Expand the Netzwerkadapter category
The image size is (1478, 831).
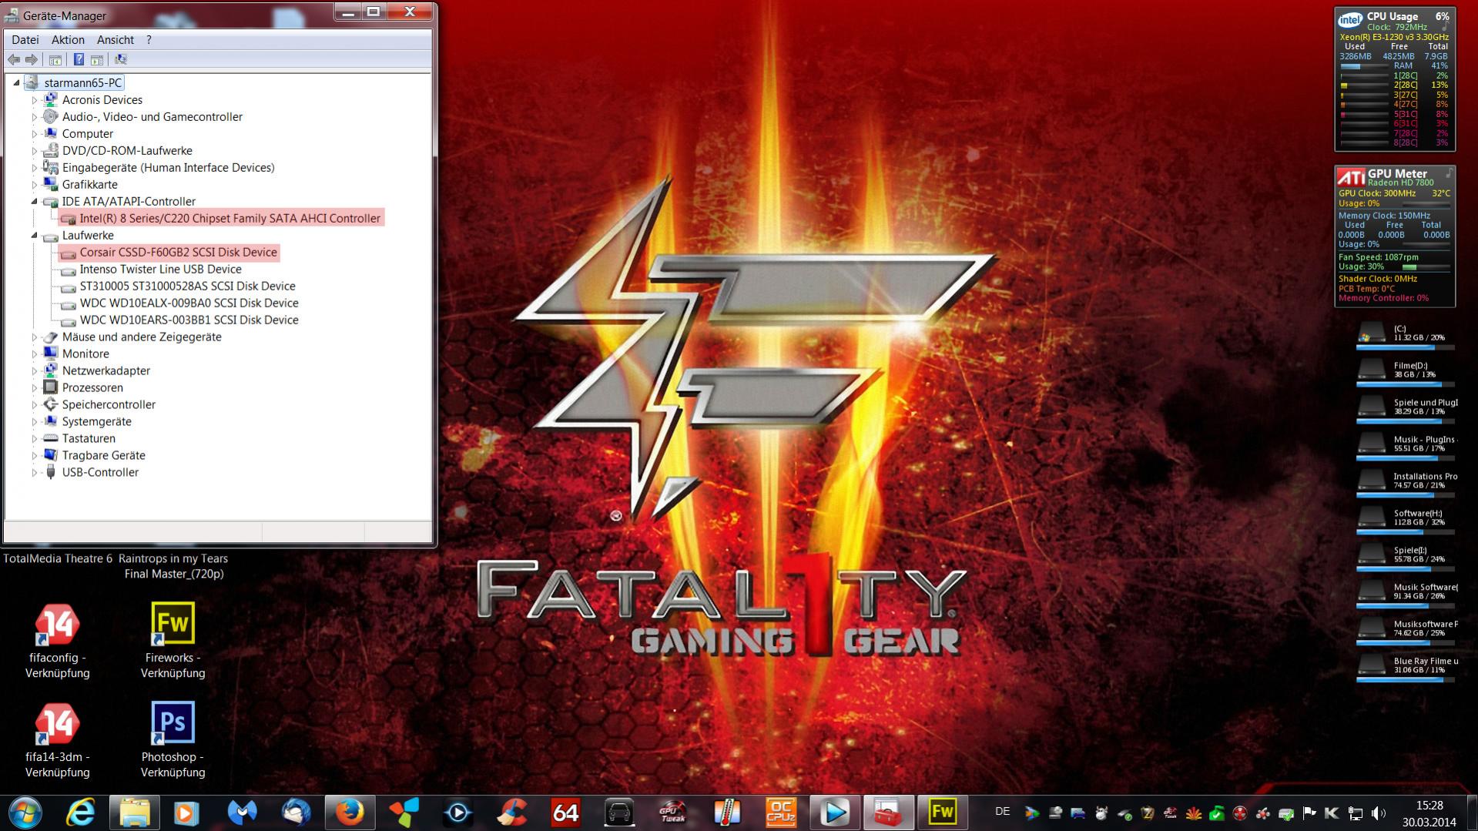[34, 371]
